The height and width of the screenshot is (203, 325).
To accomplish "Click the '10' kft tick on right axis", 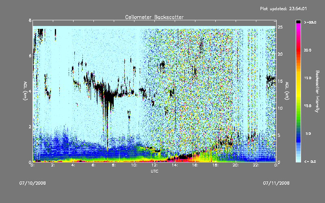I will coord(280,108).
